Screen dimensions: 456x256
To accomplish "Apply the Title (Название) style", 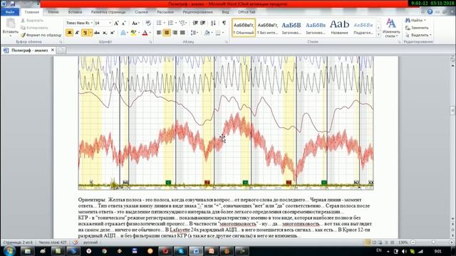I will pos(339,28).
